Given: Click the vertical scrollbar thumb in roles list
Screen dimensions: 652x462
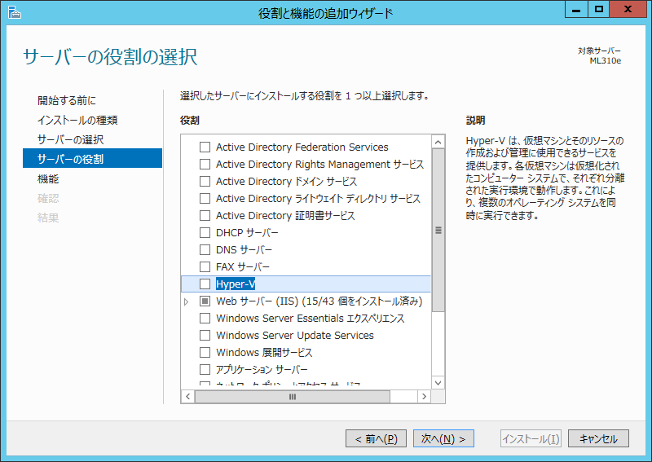Looking at the screenshot, I should pyautogui.click(x=438, y=231).
